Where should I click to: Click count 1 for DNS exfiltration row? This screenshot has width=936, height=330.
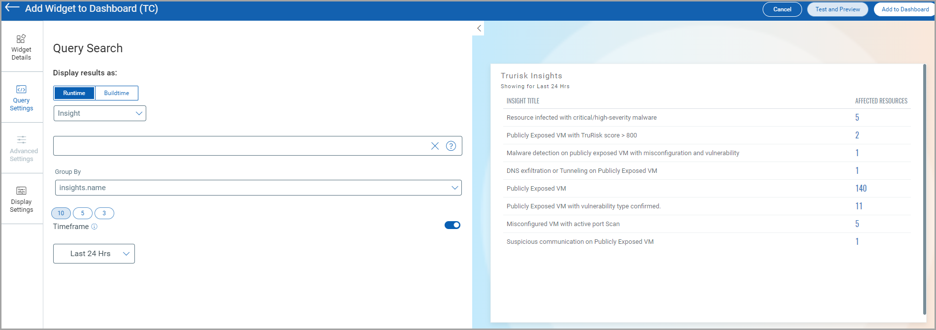[x=857, y=171]
